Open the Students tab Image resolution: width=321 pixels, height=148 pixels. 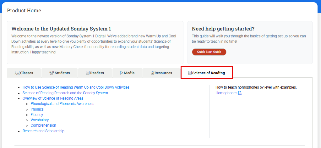60,73
